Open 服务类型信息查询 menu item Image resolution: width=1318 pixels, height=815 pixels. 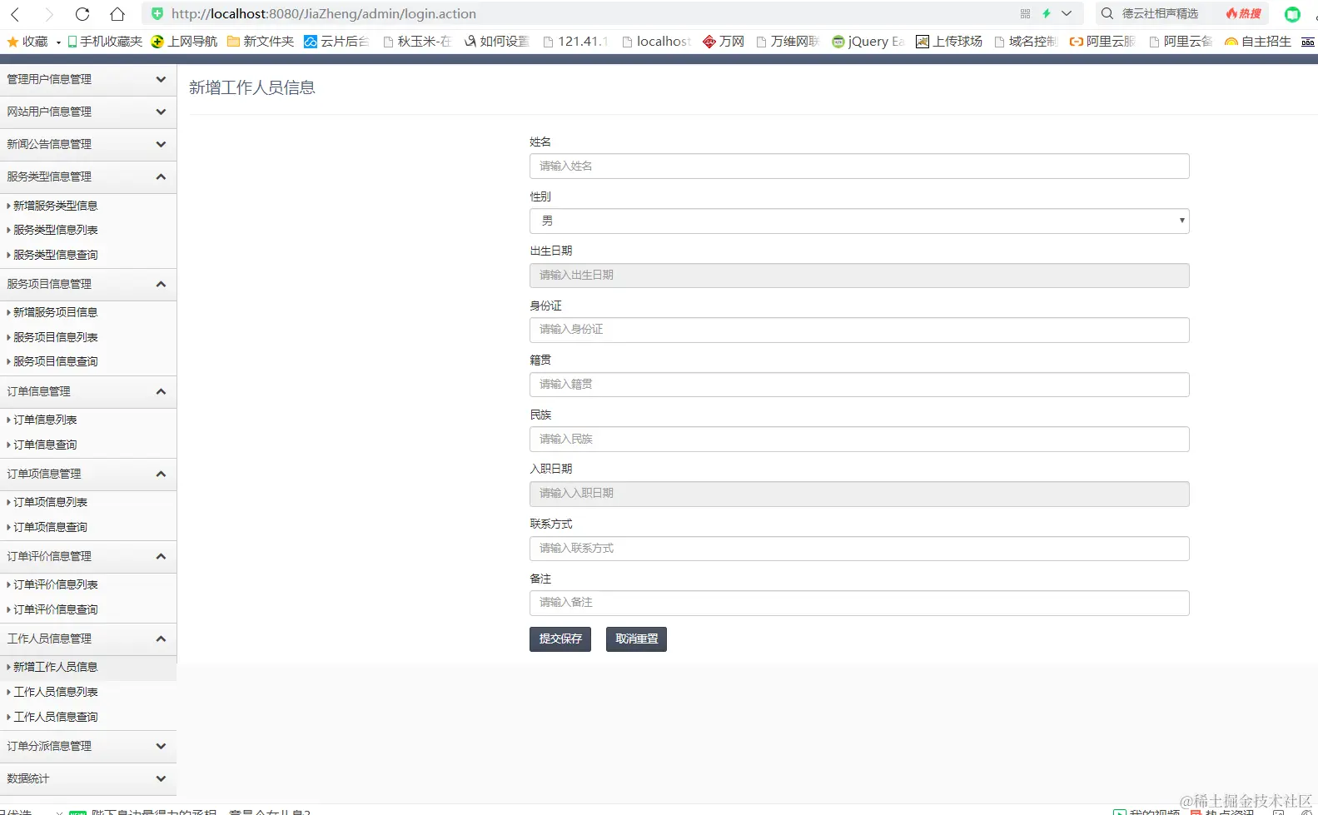point(55,255)
